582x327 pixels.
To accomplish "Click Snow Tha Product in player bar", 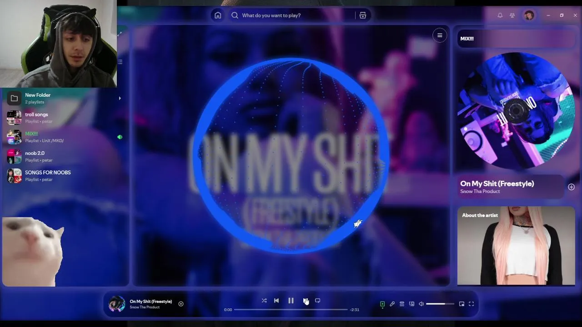I will 145,307.
